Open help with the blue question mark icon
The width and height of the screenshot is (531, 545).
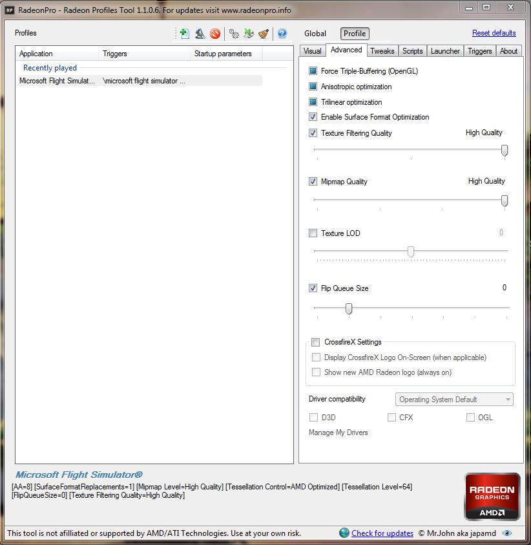pyautogui.click(x=282, y=34)
